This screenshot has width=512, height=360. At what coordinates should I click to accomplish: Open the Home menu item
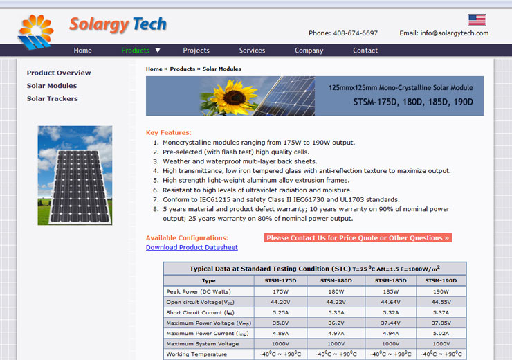[82, 51]
